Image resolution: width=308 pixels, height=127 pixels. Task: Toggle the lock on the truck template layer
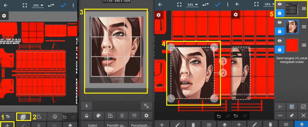tap(279, 13)
